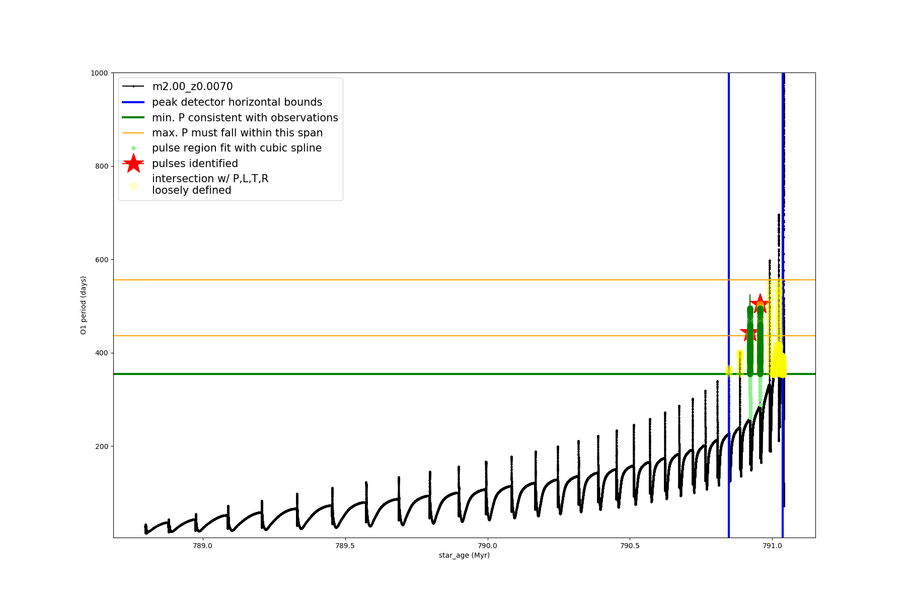
Task: Click the star_age (Myr) x-axis label
Action: 464,555
